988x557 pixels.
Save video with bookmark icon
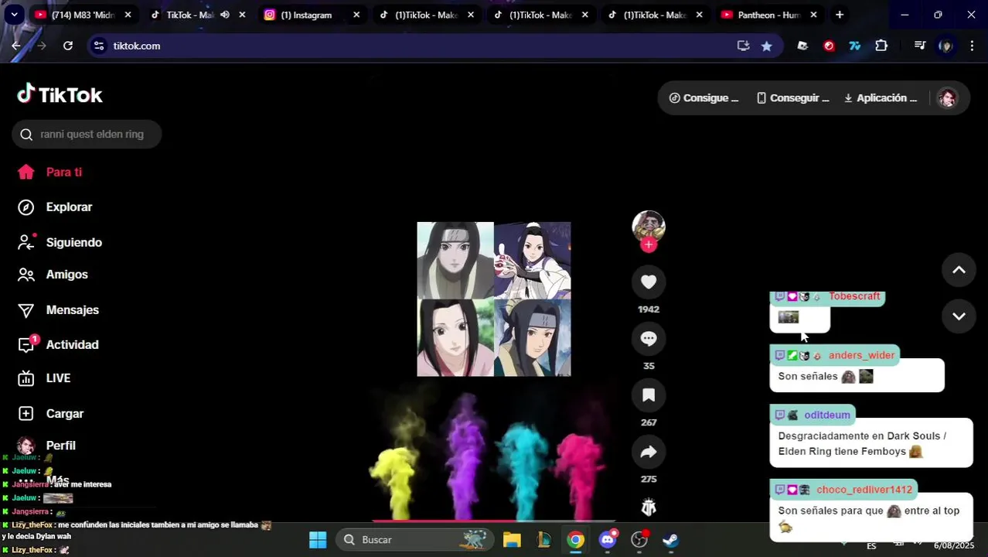pyautogui.click(x=649, y=395)
